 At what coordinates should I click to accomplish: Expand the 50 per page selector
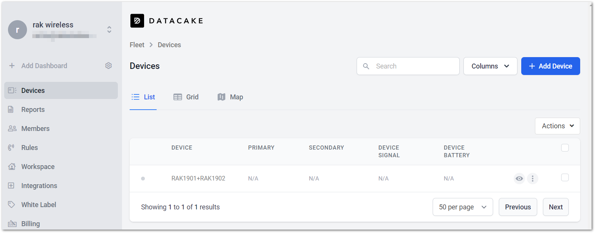463,207
